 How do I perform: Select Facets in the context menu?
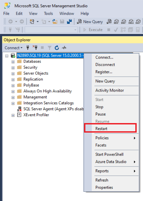click(112, 145)
